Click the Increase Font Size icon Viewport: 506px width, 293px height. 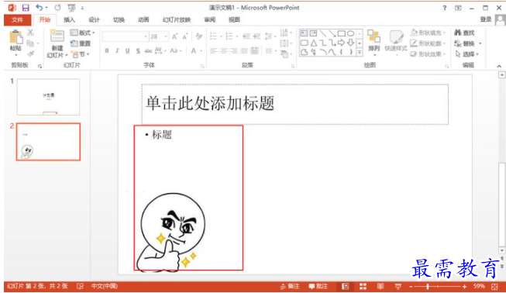tap(174, 36)
